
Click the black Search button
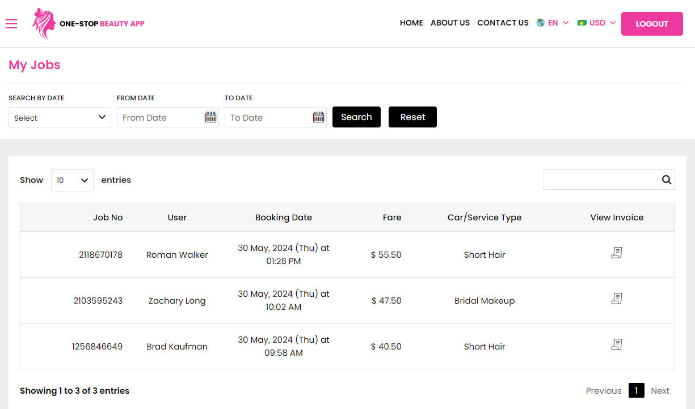tap(356, 117)
